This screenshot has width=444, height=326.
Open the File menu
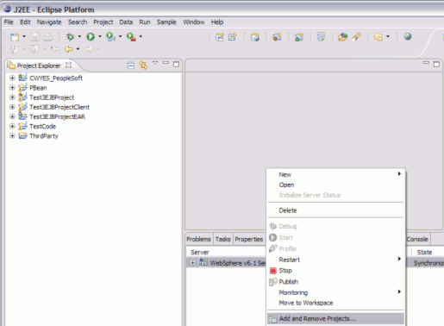click(x=9, y=22)
